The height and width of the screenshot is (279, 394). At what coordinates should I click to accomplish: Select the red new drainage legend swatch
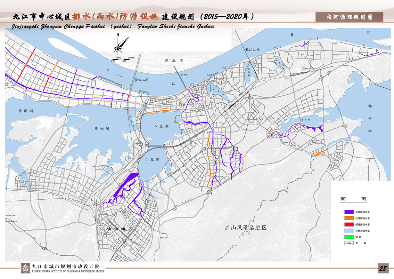[349, 224]
